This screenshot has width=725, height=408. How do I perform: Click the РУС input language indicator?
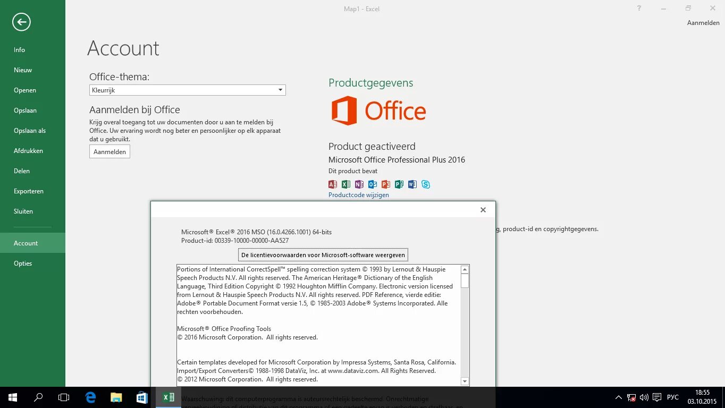pos(673,397)
